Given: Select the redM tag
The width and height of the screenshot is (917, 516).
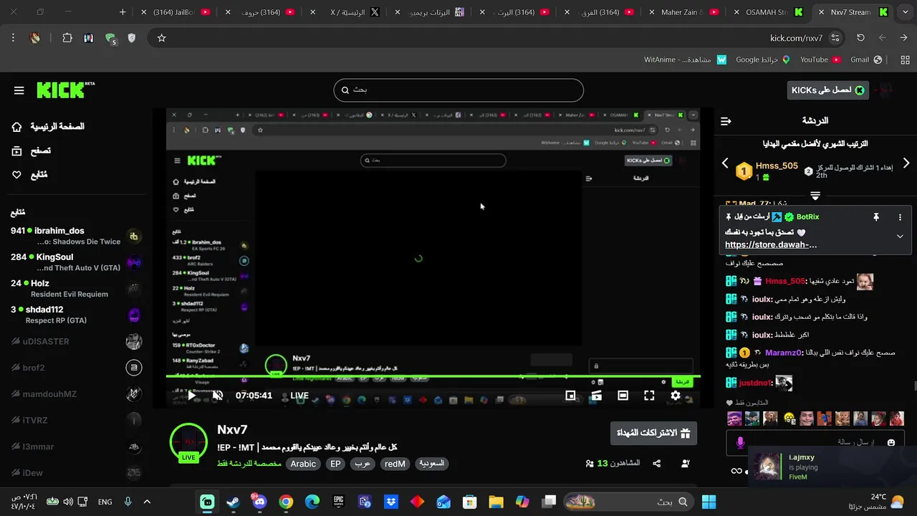Looking at the screenshot, I should [395, 464].
